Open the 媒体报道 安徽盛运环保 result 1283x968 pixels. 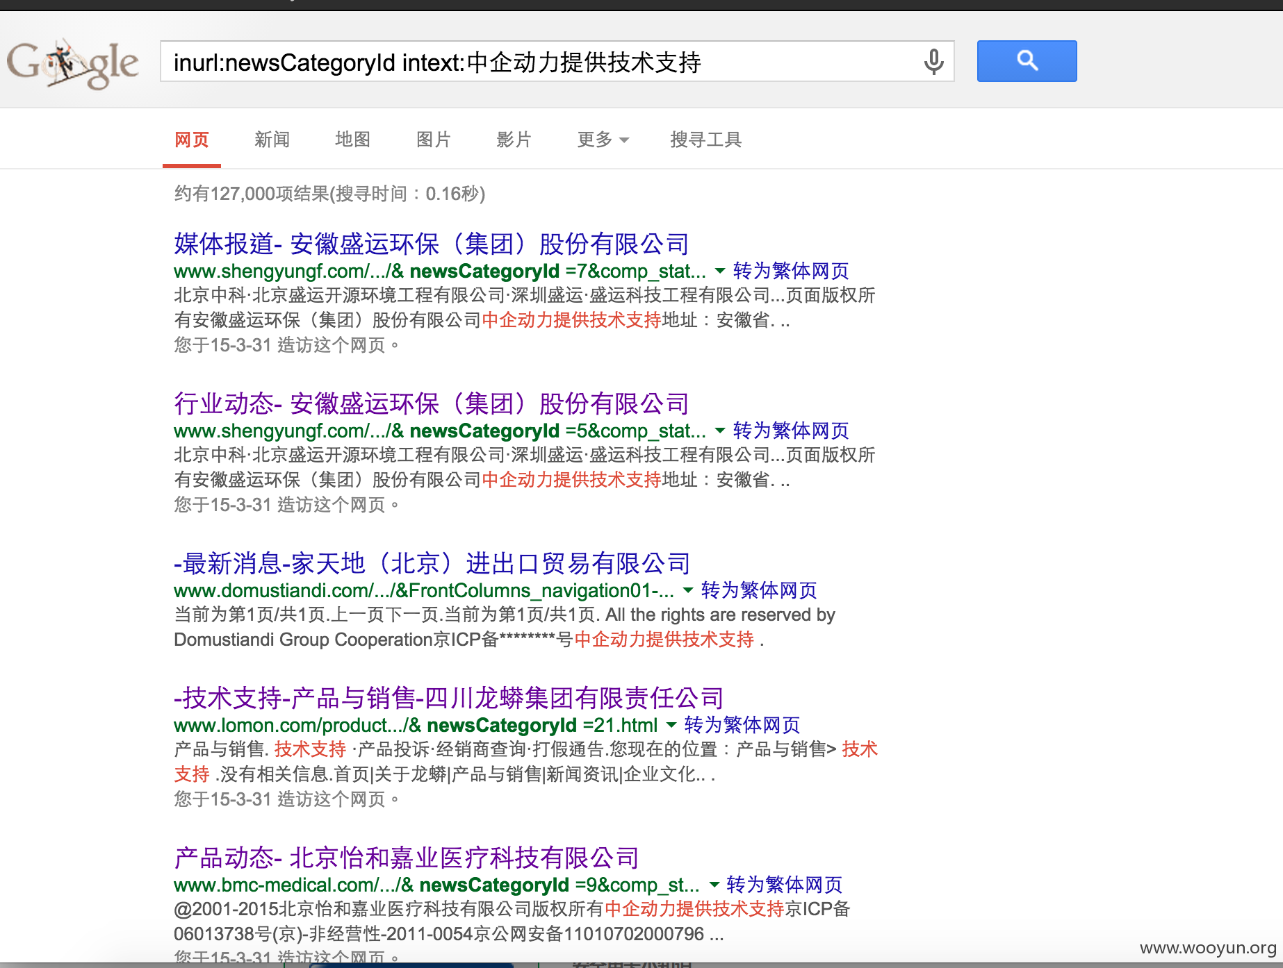pyautogui.click(x=431, y=244)
